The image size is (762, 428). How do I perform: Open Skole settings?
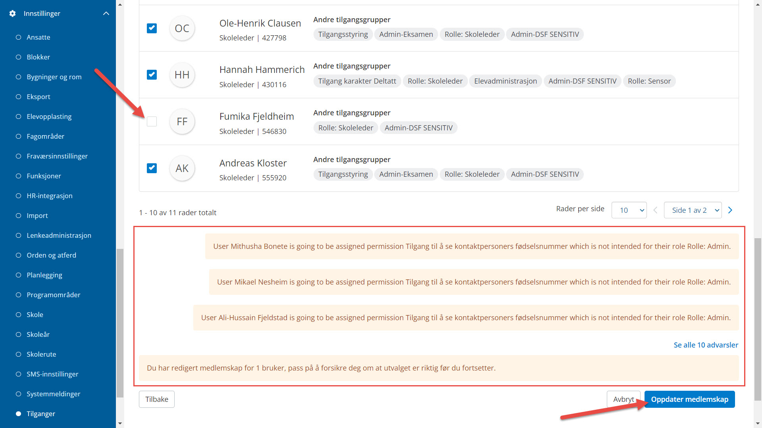pos(35,315)
